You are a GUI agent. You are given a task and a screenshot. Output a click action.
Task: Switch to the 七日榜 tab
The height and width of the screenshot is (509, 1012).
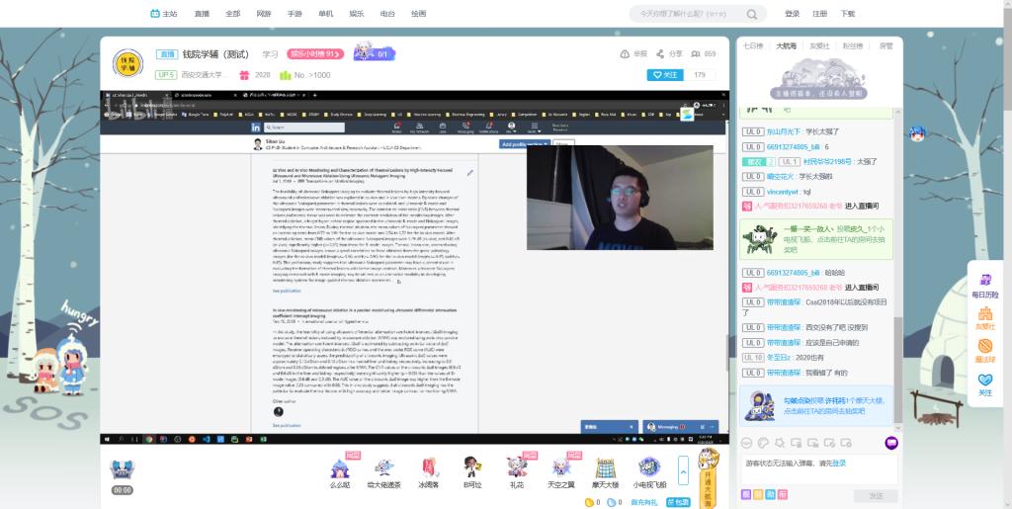click(752, 45)
